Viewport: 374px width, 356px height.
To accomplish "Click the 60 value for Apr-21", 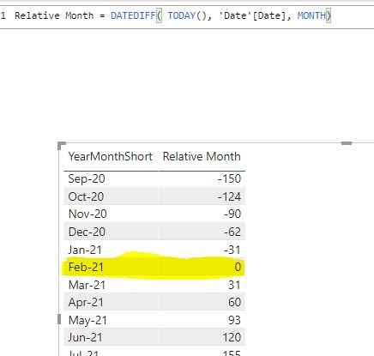I will (x=234, y=303).
